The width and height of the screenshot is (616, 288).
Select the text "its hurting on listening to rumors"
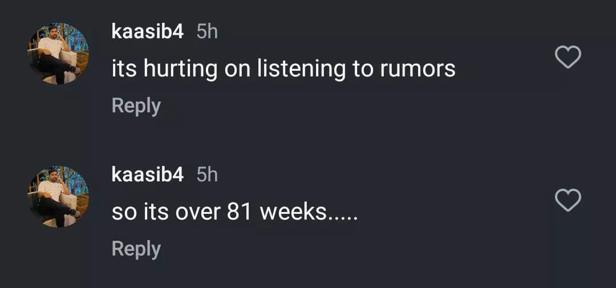[x=283, y=69]
